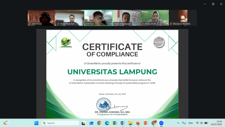This screenshot has height=127, width=225.
Task: Open Excel from the taskbar
Action: coord(115,123)
